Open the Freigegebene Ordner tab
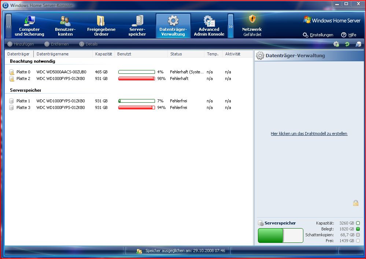The height and width of the screenshot is (259, 366). pyautogui.click(x=101, y=26)
